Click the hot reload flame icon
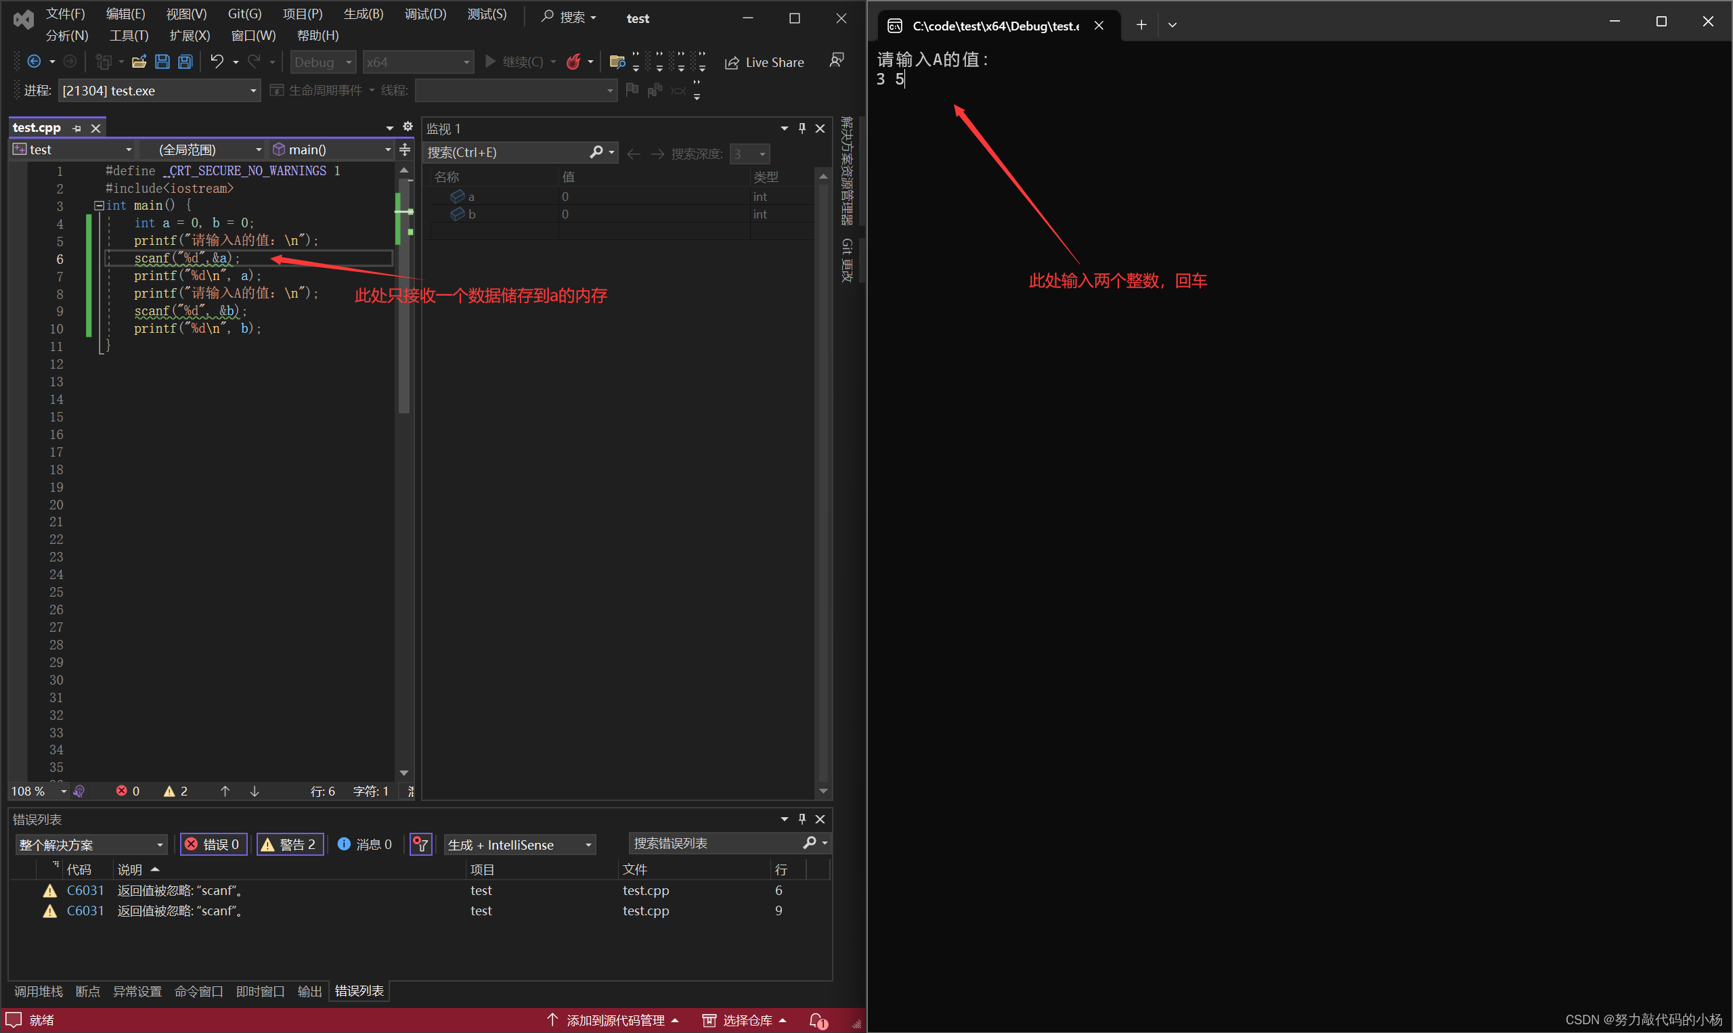 (573, 62)
